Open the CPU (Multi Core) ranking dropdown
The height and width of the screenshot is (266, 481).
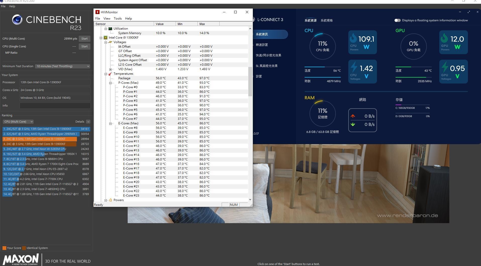click(18, 122)
